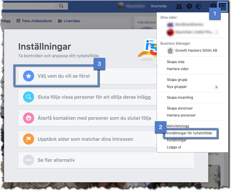Click the pink smiley face icon
231x191 pixels.
tap(29, 118)
